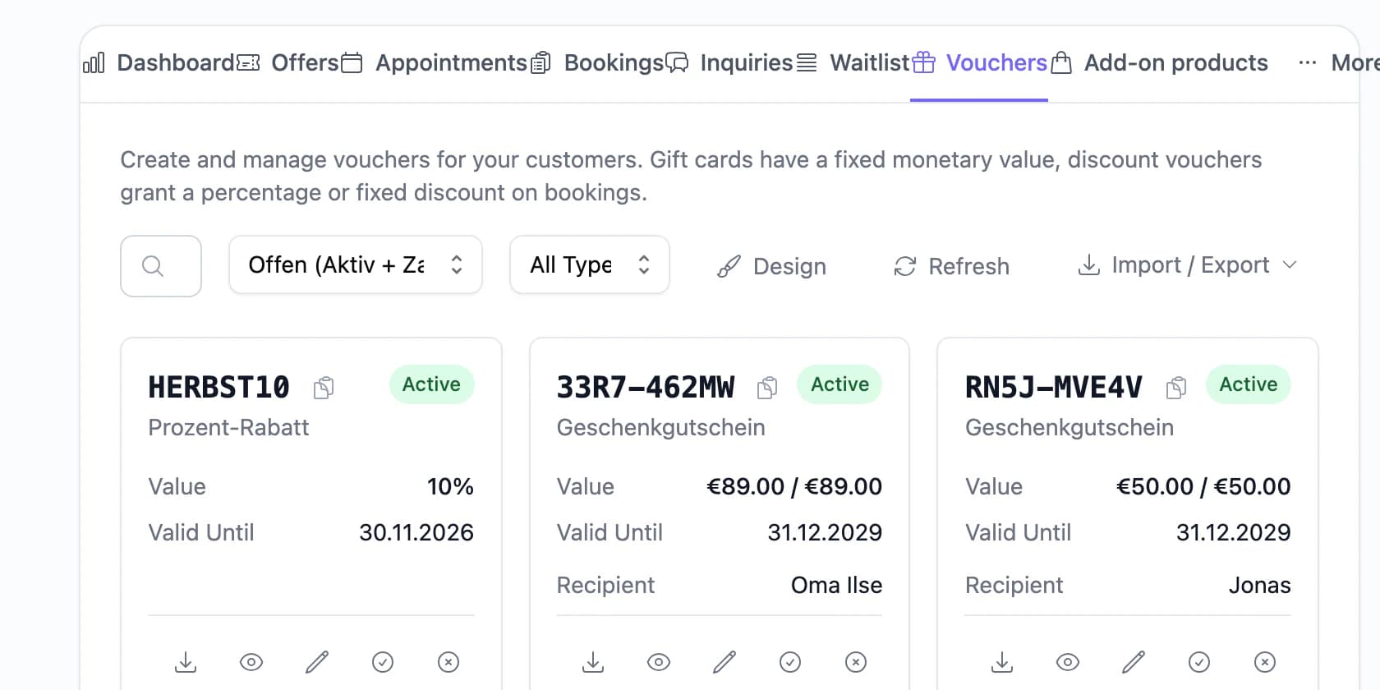
Task: Mark HERBST10 voucher as redeemed checkmark
Action: [383, 662]
